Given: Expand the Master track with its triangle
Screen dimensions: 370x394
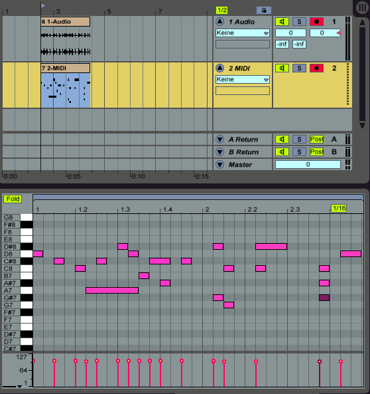Looking at the screenshot, I should pos(220,165).
